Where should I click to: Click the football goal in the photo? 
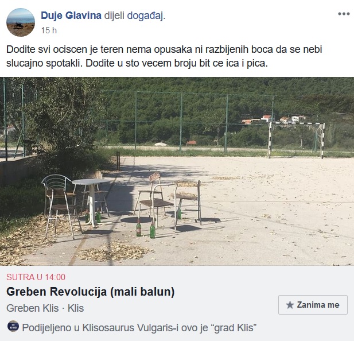(297, 140)
